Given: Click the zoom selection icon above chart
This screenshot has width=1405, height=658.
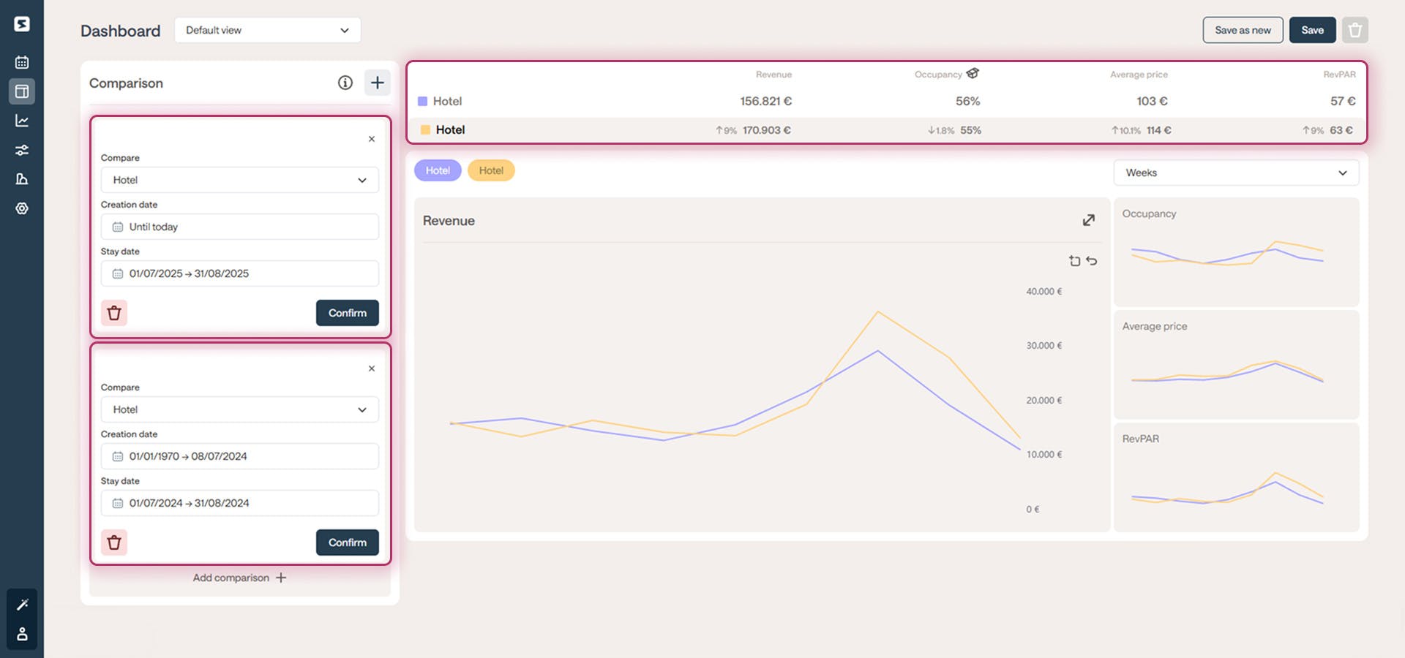Looking at the screenshot, I should tap(1074, 261).
